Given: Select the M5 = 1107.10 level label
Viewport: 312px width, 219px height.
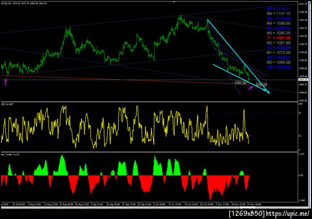Looking at the screenshot, I should [278, 14].
